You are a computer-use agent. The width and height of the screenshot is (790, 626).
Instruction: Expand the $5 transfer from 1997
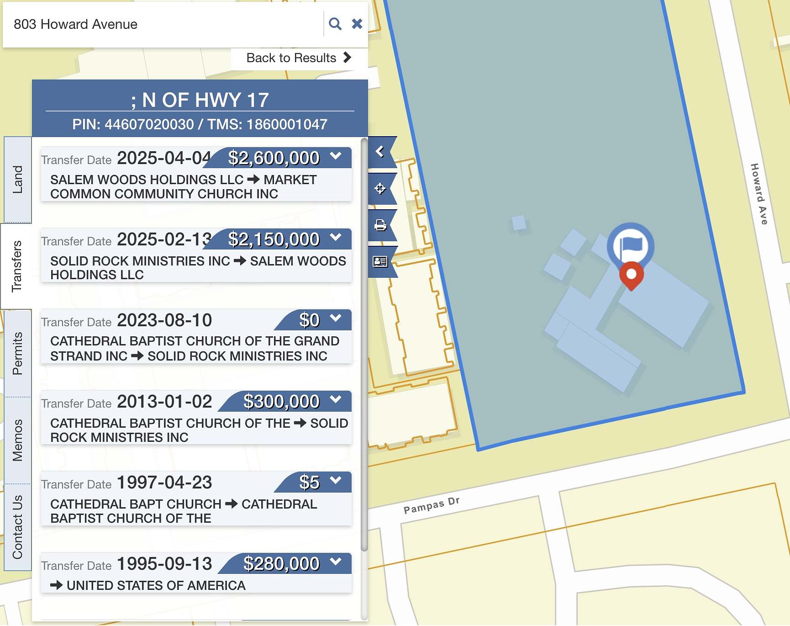click(x=336, y=481)
